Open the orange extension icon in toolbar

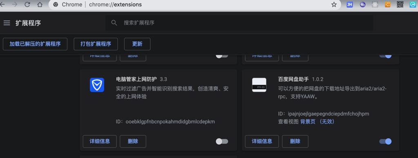click(x=388, y=4)
